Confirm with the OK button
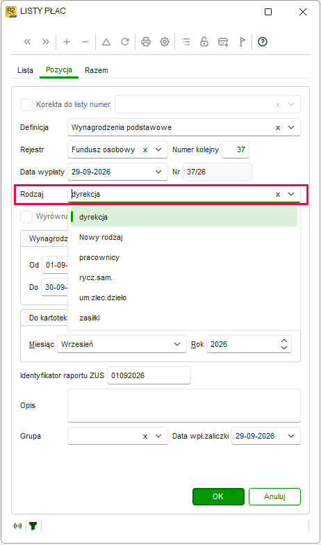321x545 pixels. (218, 496)
